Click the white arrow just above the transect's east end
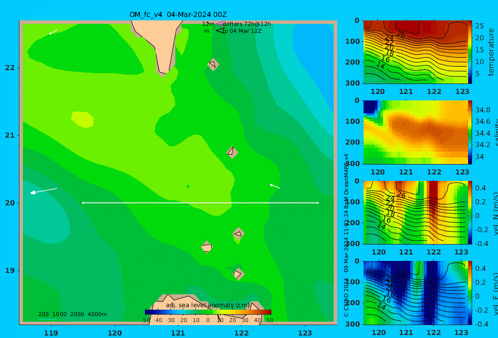 tap(275, 186)
